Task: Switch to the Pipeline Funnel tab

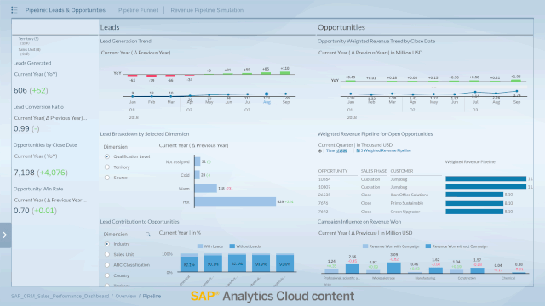Action: [138, 10]
